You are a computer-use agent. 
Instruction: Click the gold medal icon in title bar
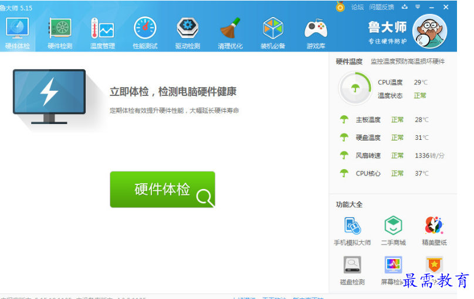tap(340, 6)
